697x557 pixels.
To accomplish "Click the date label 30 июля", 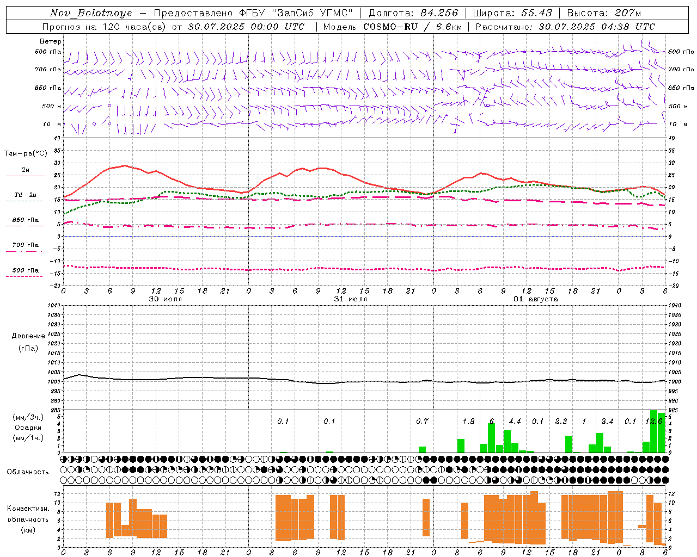I will click(166, 299).
